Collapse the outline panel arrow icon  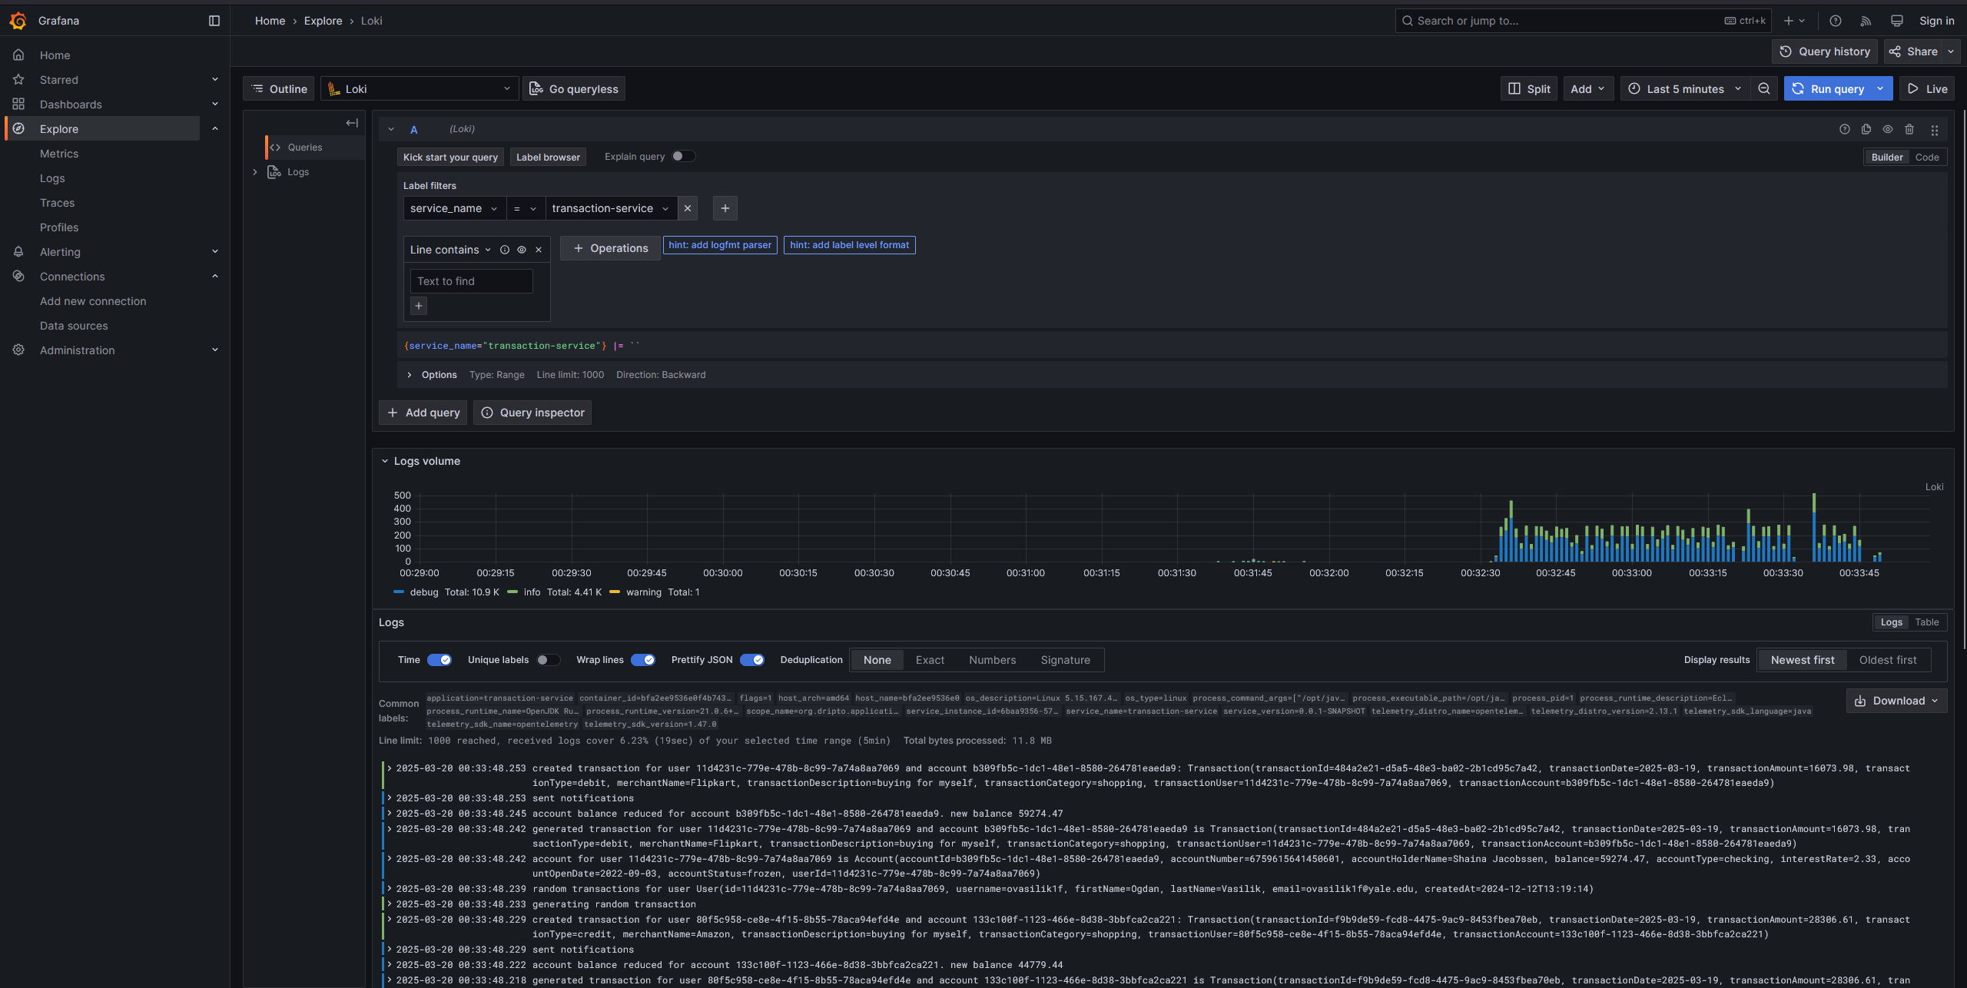(x=352, y=123)
